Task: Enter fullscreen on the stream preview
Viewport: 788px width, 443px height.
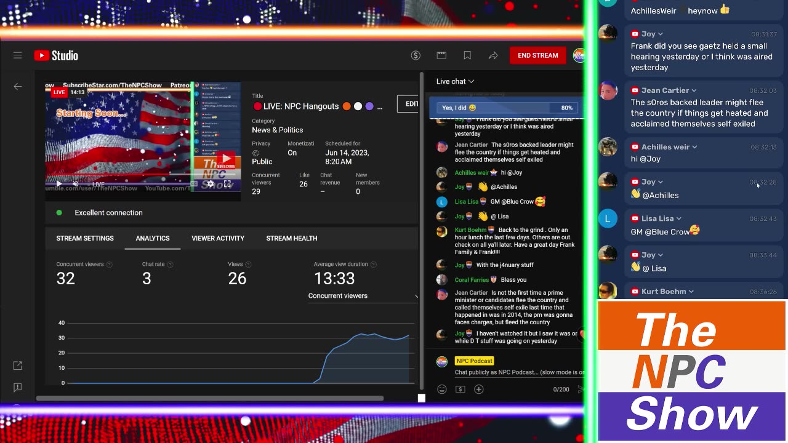Action: pyautogui.click(x=227, y=183)
